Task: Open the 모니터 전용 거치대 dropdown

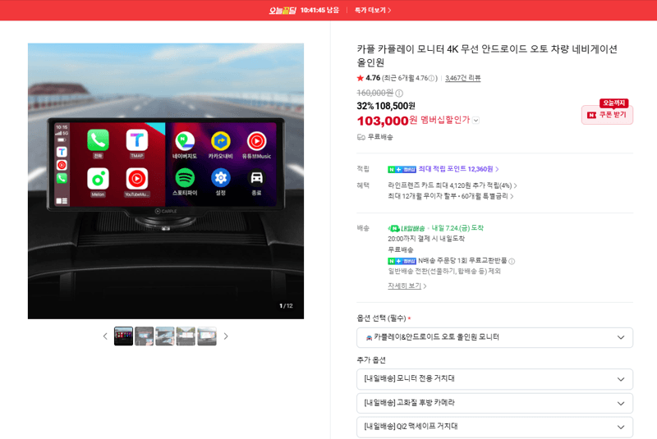Action: click(494, 379)
